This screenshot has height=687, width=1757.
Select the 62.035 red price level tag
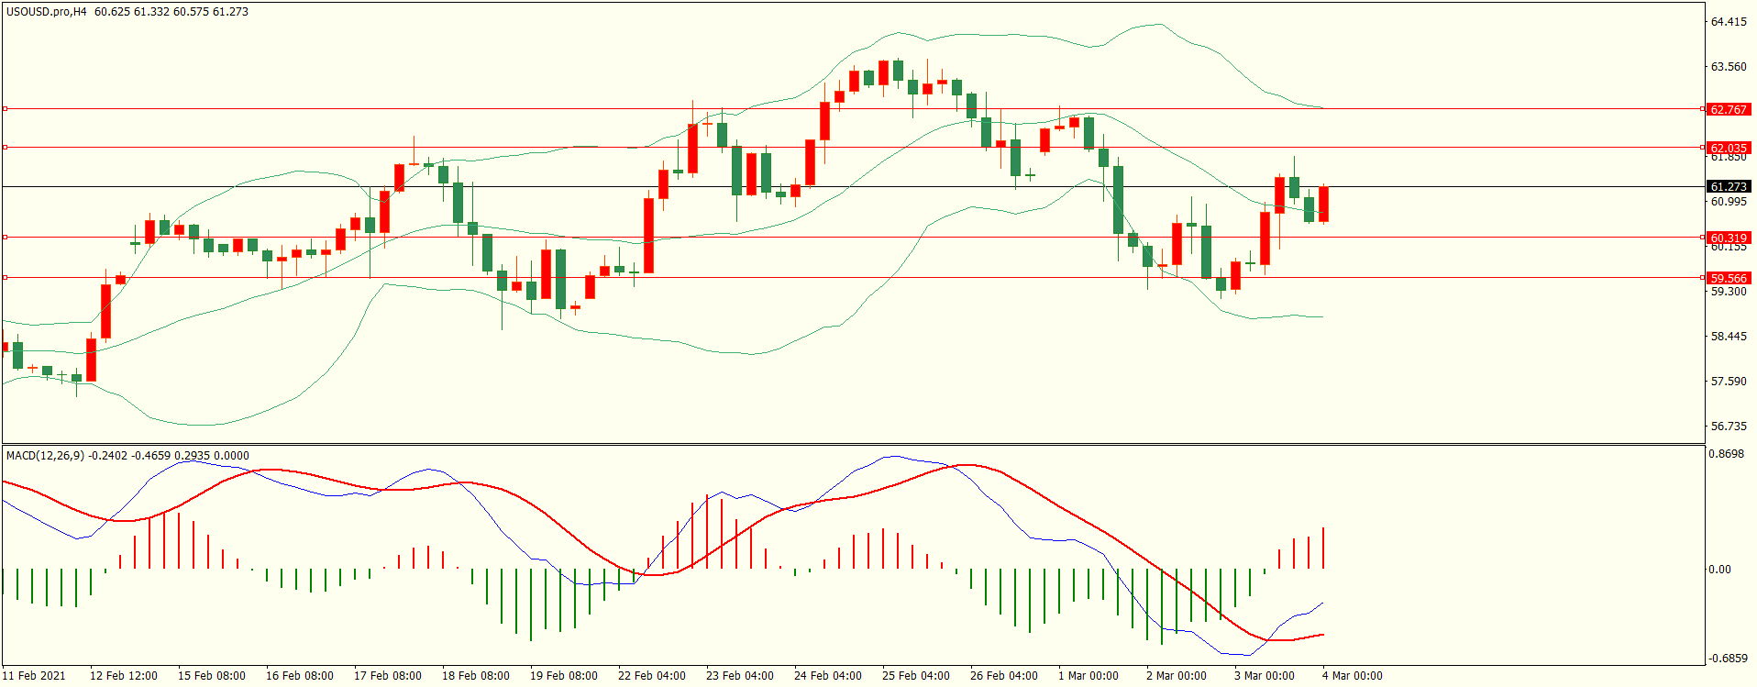pyautogui.click(x=1728, y=148)
